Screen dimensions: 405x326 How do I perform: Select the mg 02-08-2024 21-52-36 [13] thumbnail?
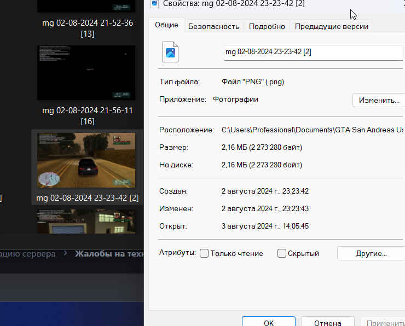86,7
